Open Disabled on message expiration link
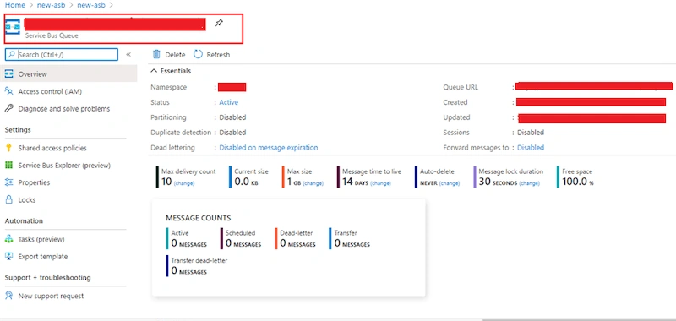The width and height of the screenshot is (676, 321). tap(269, 147)
